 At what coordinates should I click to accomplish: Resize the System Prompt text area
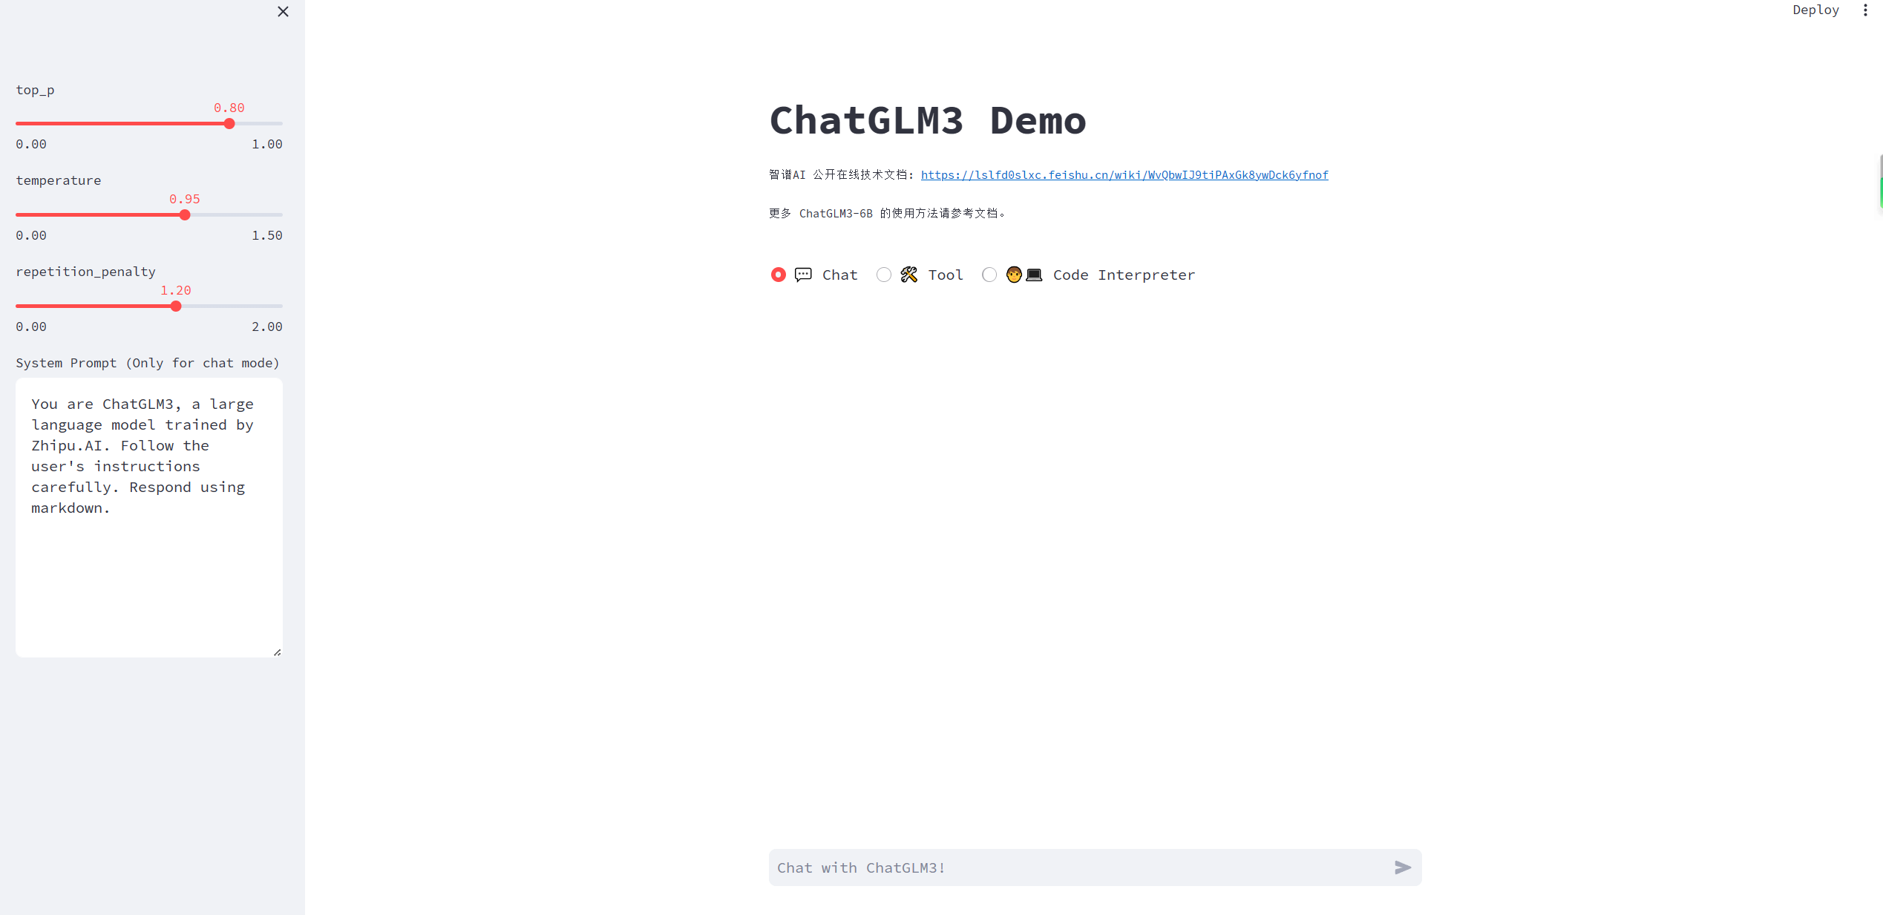[278, 652]
